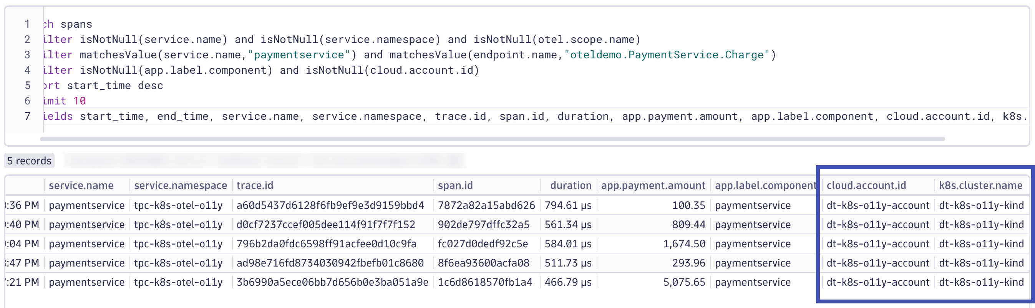This screenshot has height=308, width=1035.
Task: Click duration value 511.73 µs
Action: click(x=568, y=263)
